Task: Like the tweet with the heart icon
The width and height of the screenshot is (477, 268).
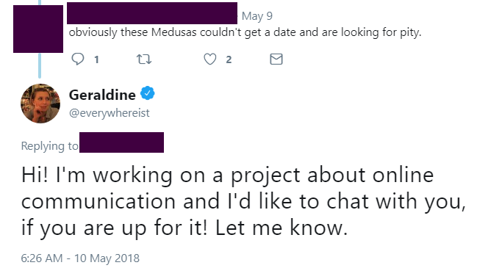Action: pyautogui.click(x=210, y=59)
